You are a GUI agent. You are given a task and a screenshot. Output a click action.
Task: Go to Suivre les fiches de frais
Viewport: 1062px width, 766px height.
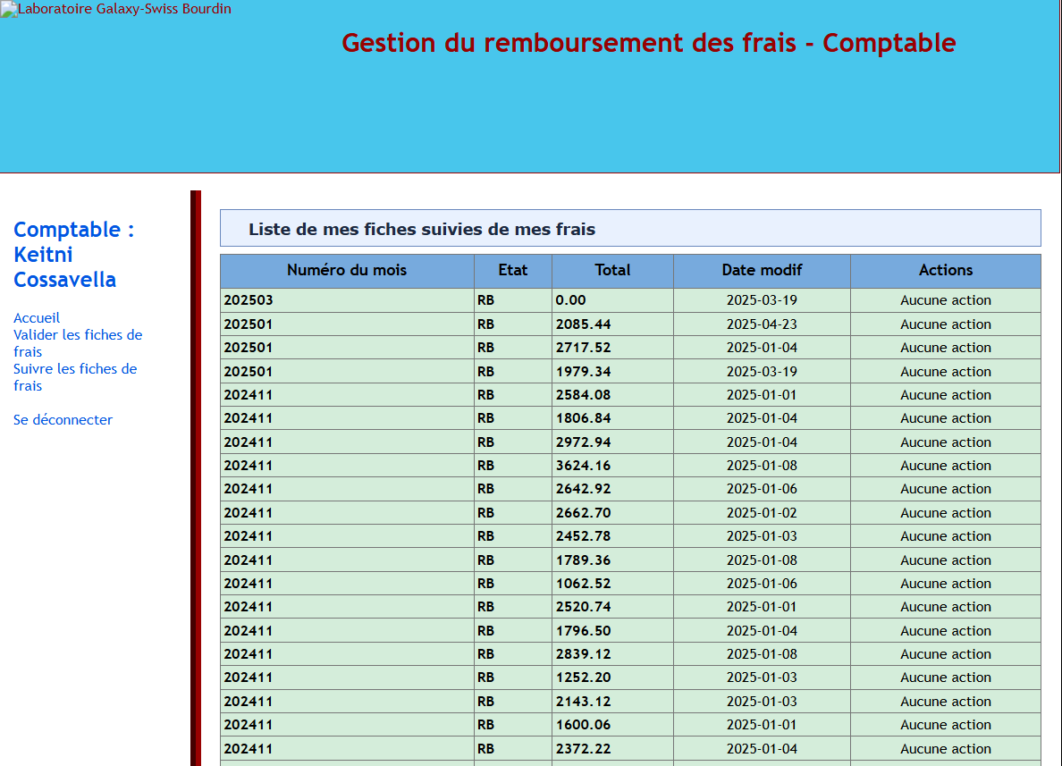[75, 376]
